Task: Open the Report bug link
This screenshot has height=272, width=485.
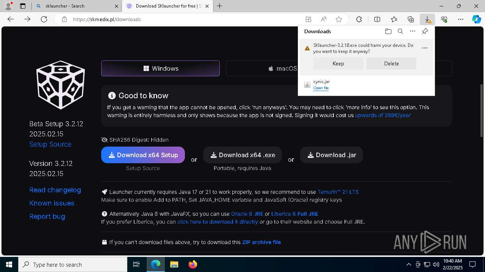Action: click(x=47, y=216)
